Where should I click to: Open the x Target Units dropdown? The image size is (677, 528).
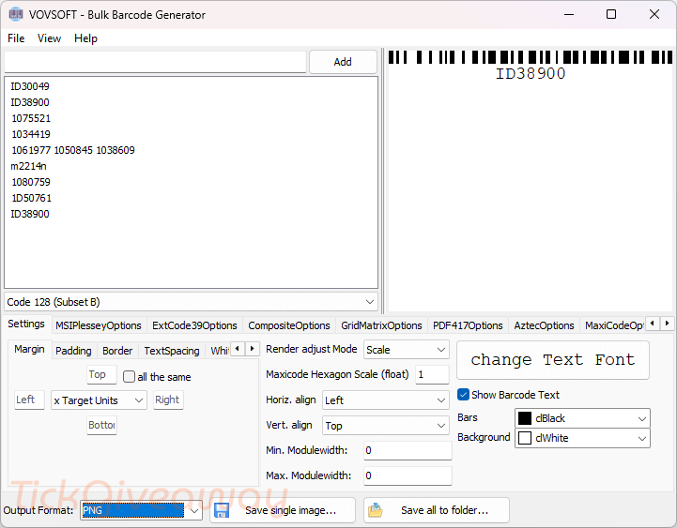point(99,400)
